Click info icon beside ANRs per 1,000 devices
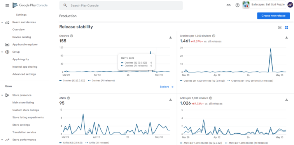Image resolution: width=294 pixels, height=145 pixels. [x=210, y=98]
